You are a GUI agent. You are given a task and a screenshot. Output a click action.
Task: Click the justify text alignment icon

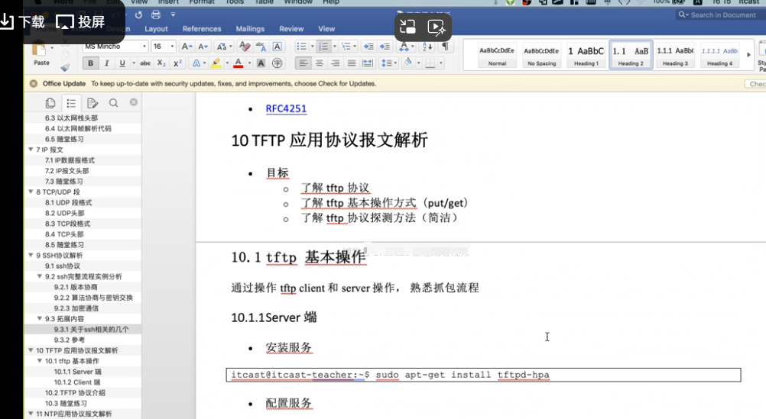(352, 63)
